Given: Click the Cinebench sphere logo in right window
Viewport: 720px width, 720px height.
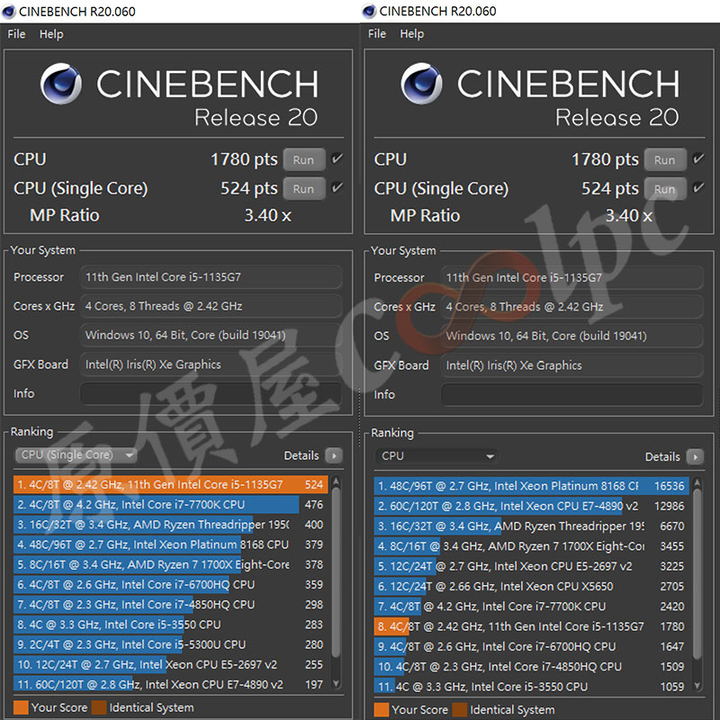Looking at the screenshot, I should [x=421, y=84].
